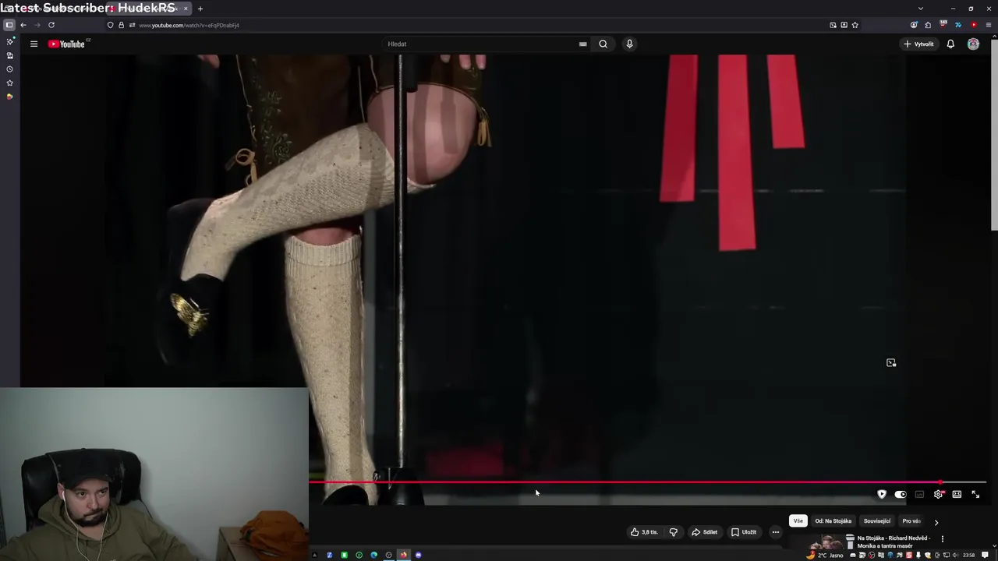Screen dimensions: 998x561
Task: Open browser application menu
Action: (x=989, y=25)
